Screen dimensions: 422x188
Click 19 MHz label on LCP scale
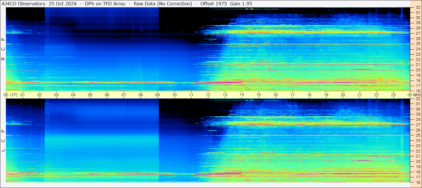[418, 166]
